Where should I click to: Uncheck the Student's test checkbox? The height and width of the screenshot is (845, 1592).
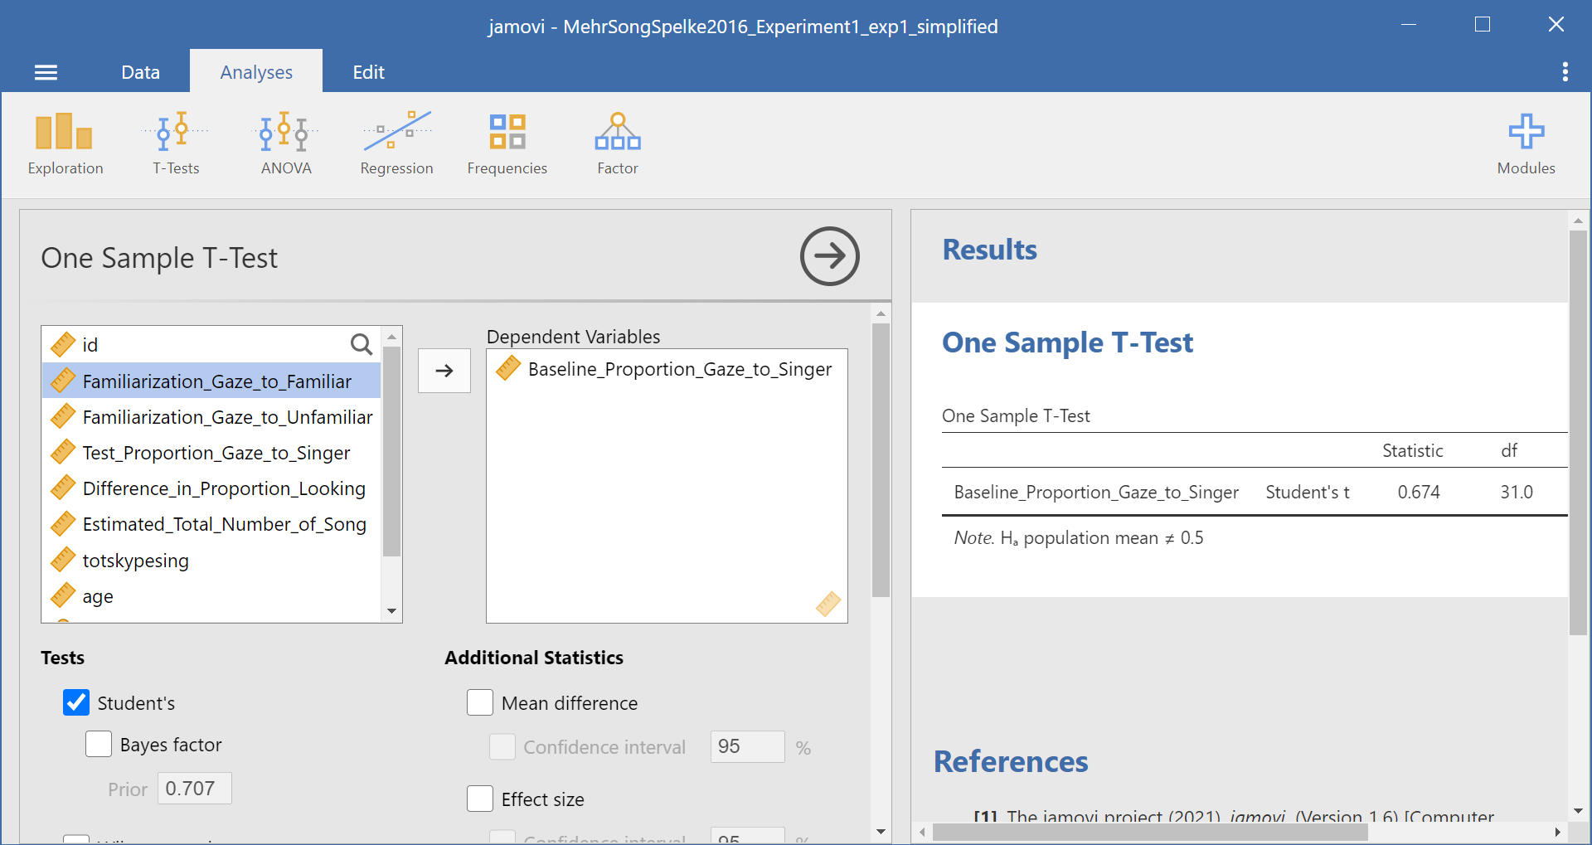pyautogui.click(x=76, y=702)
